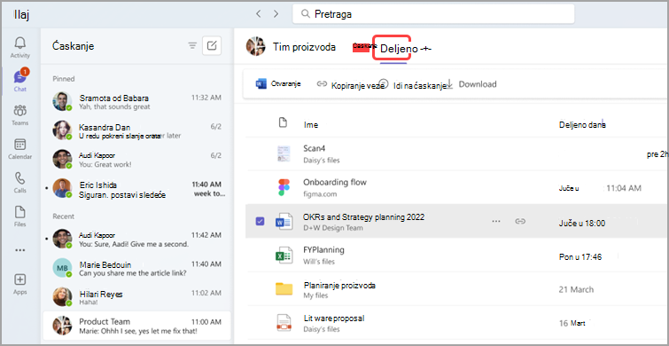Open the Files icon in sidebar
669x346 pixels.
tap(20, 212)
